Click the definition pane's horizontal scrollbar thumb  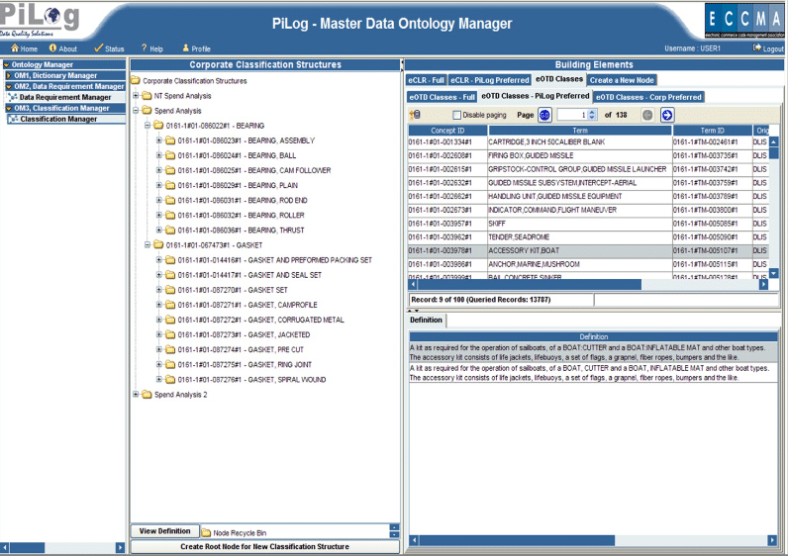pos(517,540)
